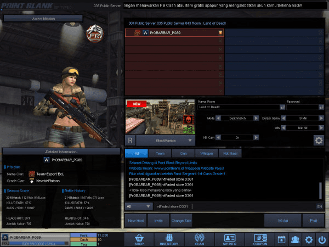Switch to the Whisper chat tab
Screen dimensions: 329x247
pyautogui.click(x=205, y=153)
